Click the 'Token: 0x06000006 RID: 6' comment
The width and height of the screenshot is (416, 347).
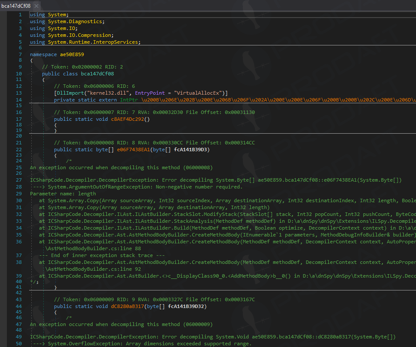click(94, 86)
